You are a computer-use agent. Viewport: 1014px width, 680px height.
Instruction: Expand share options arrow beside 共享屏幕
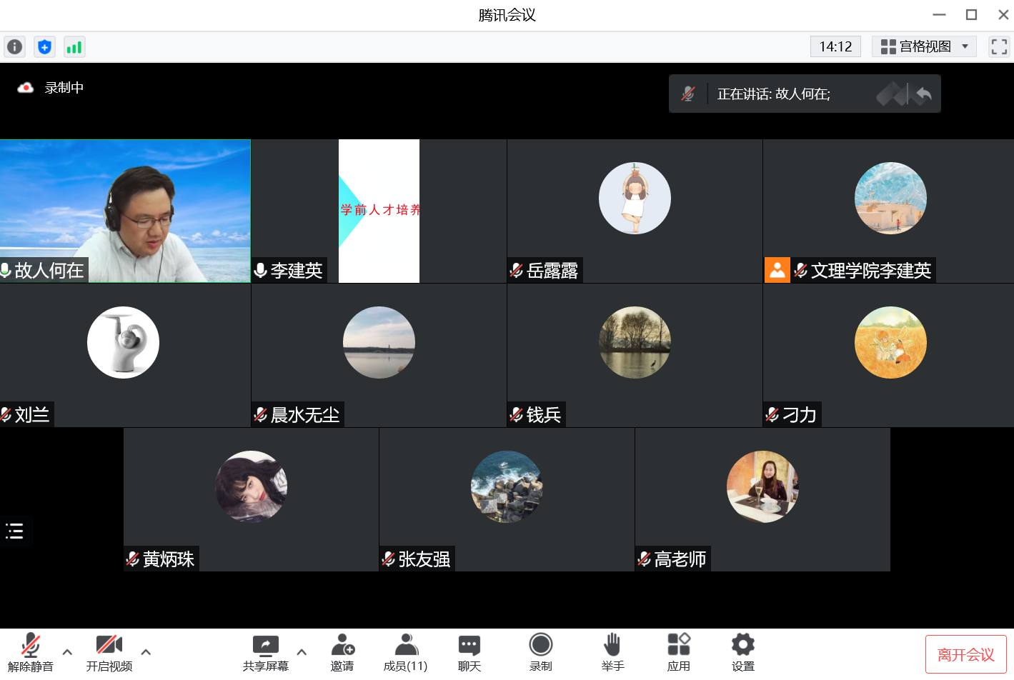click(x=302, y=652)
